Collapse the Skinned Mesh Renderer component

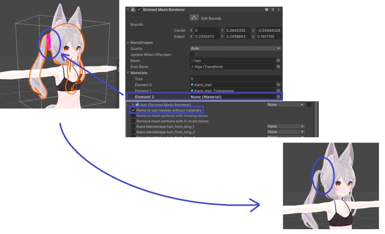(128, 10)
